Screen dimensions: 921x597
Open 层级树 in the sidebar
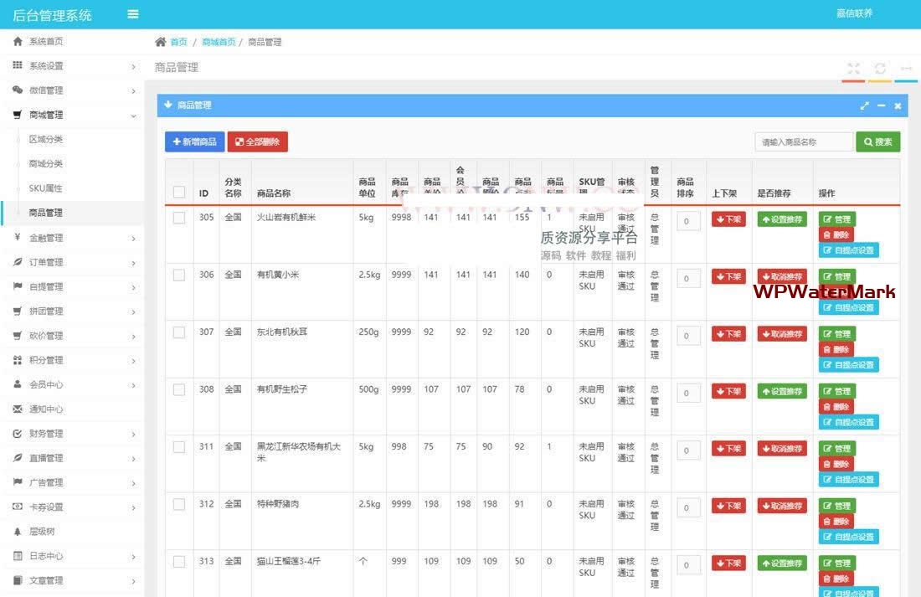pos(42,532)
